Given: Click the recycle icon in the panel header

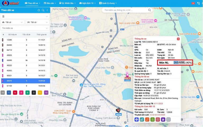Looking at the screenshot, I should click(x=39, y=10).
